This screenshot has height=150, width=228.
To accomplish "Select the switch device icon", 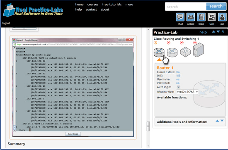I will tap(185, 52).
